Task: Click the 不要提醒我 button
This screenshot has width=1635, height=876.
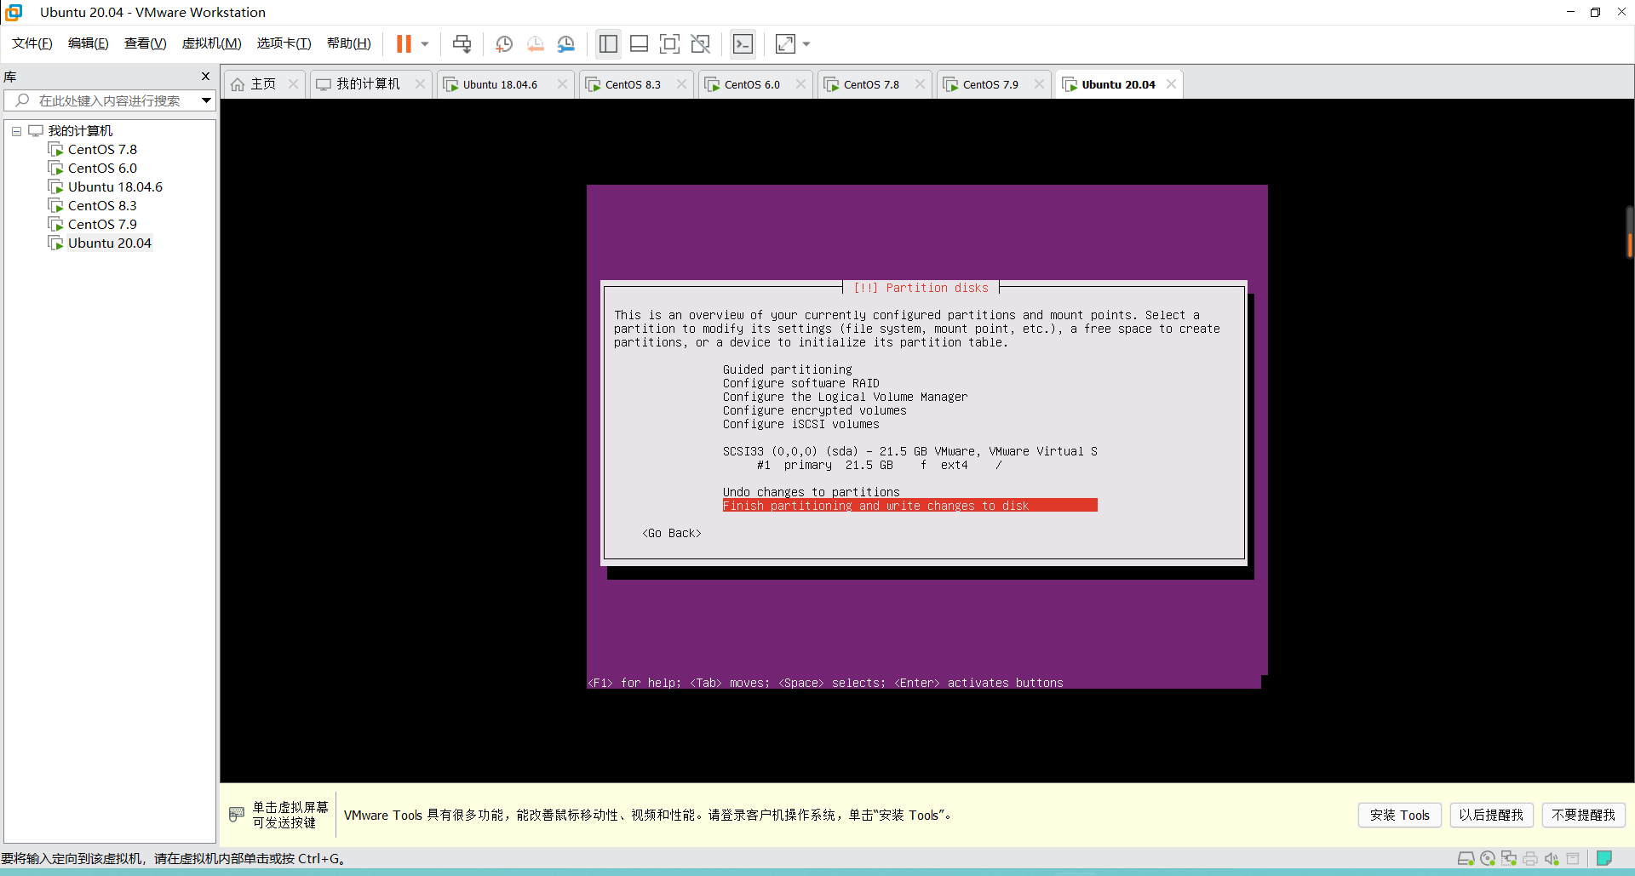Action: tap(1583, 815)
